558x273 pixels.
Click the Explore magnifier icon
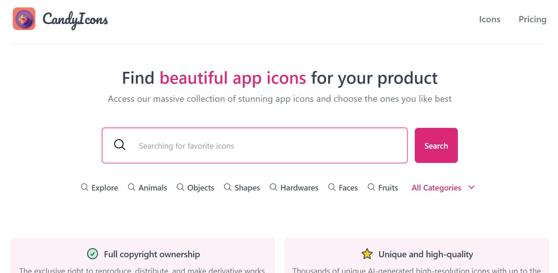[85, 188]
